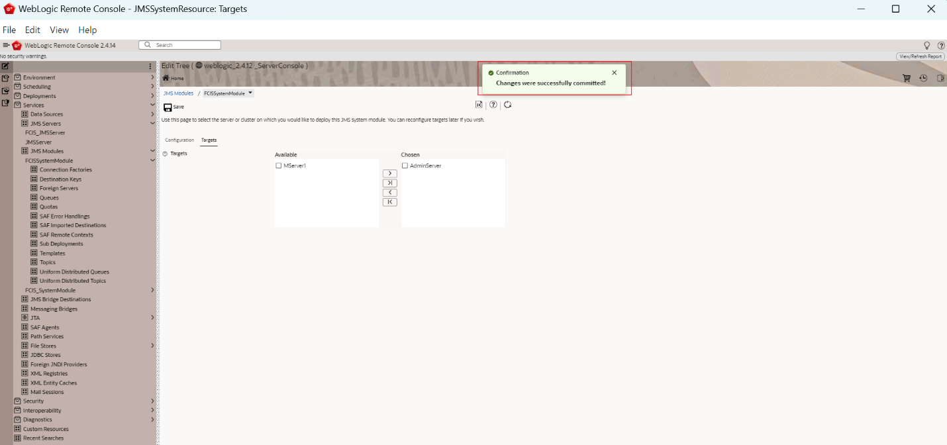Select the Edit Tree pencil icon
Image resolution: width=947 pixels, height=445 pixels.
coord(5,66)
